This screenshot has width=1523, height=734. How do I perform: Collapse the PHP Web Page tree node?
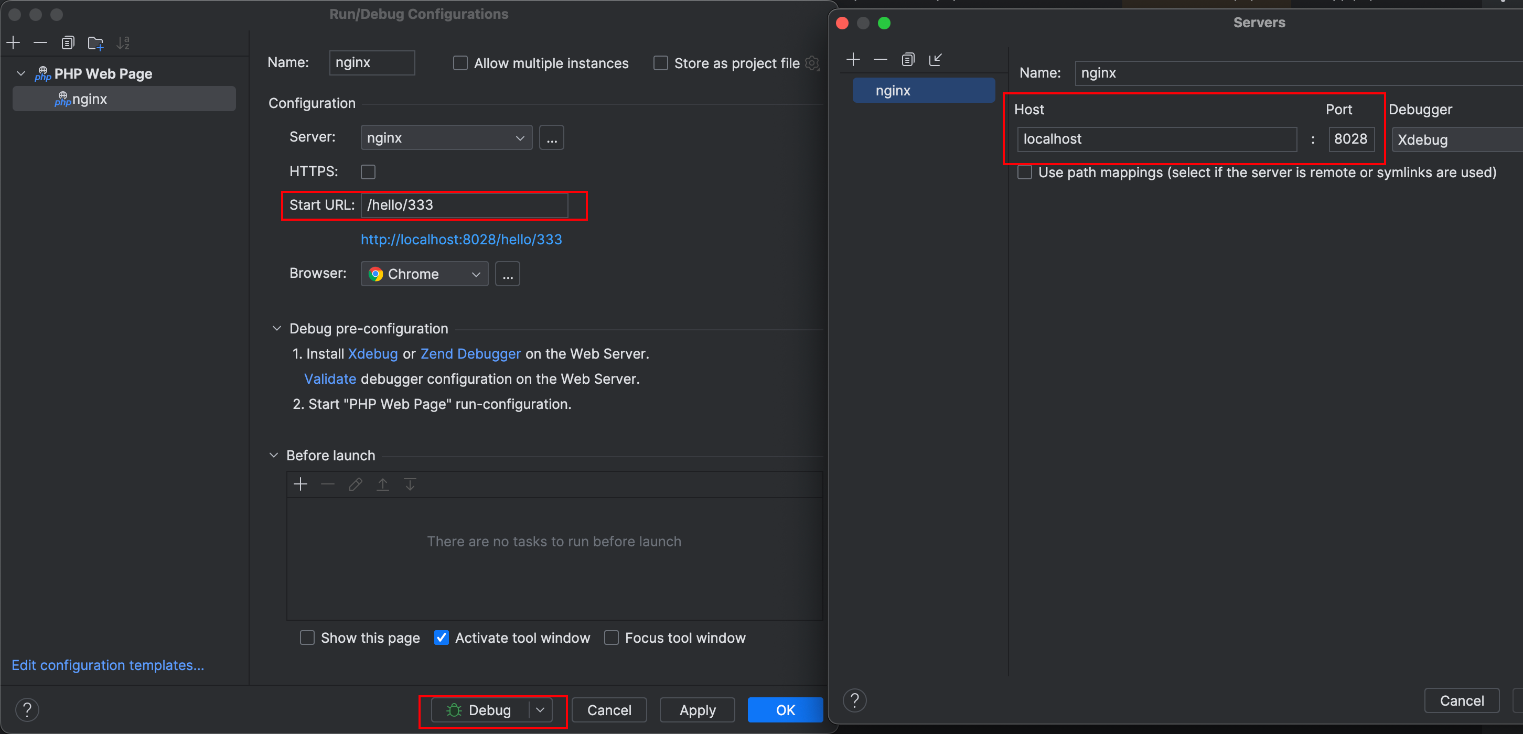pyautogui.click(x=22, y=73)
